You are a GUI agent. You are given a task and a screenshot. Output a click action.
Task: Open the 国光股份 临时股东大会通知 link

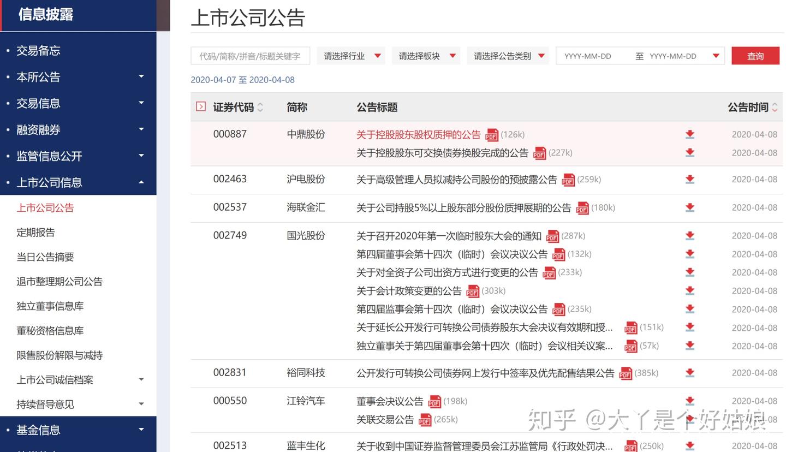448,235
